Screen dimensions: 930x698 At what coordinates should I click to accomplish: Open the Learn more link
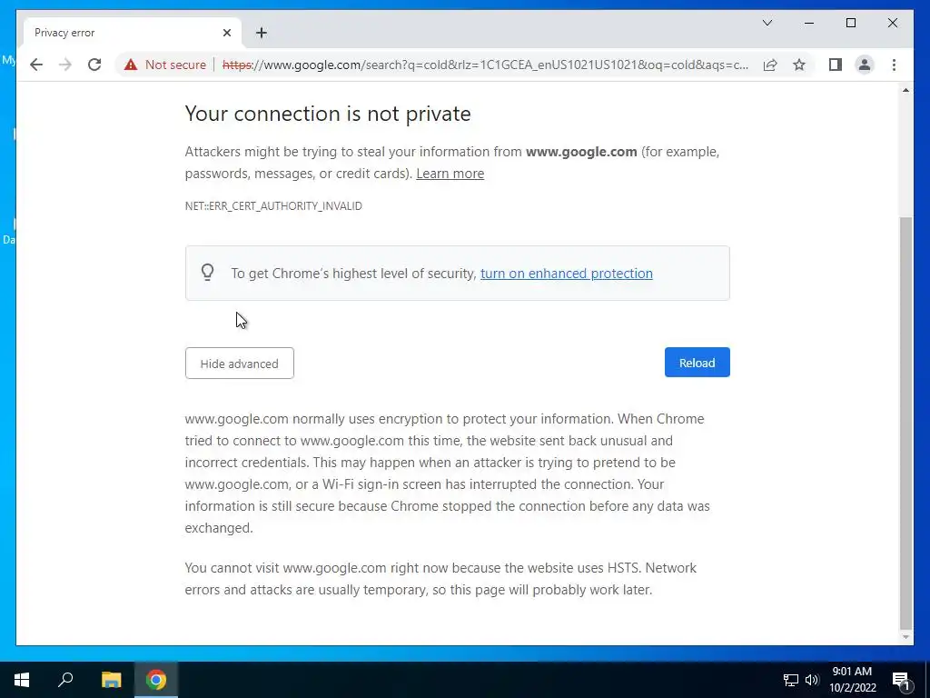point(450,174)
